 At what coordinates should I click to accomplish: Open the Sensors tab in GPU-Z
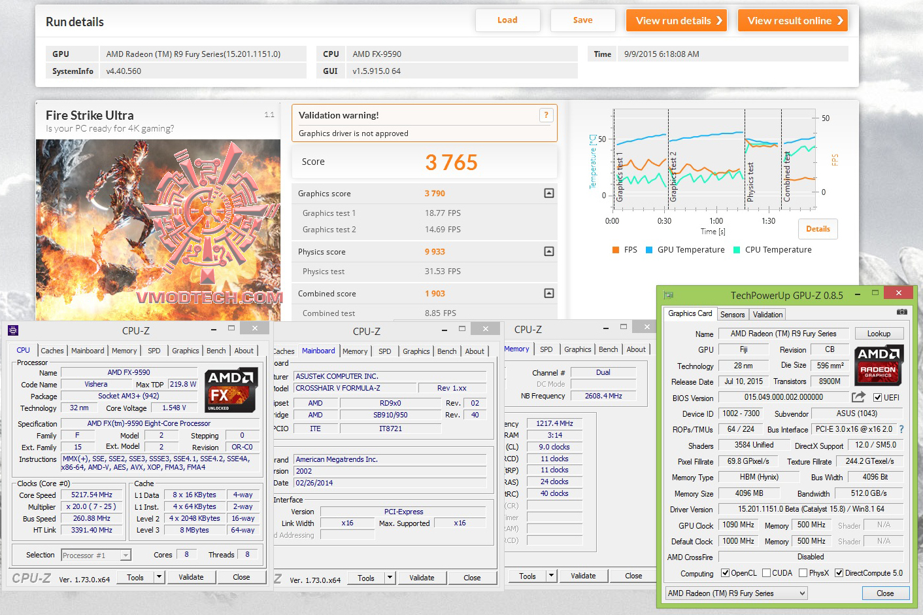732,315
